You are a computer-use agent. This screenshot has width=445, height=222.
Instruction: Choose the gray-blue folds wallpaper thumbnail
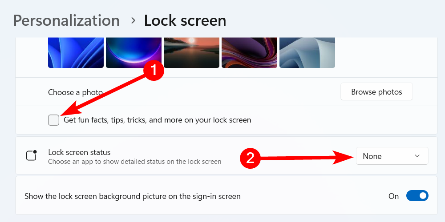[x=307, y=52]
